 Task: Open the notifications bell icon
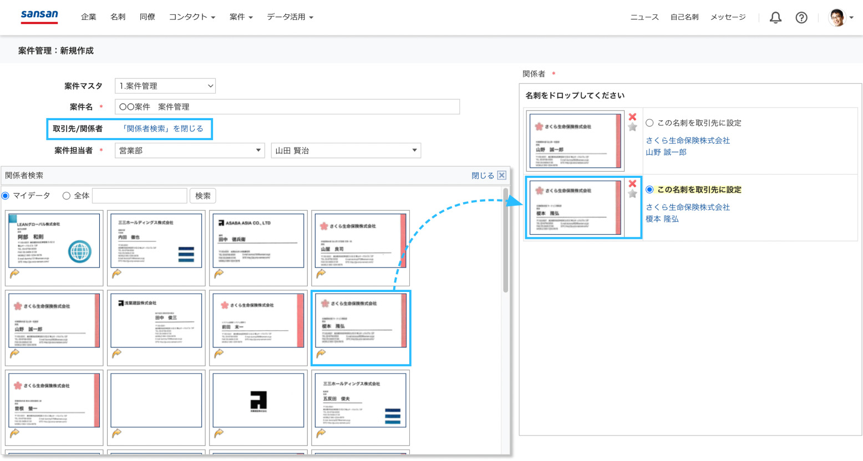775,18
